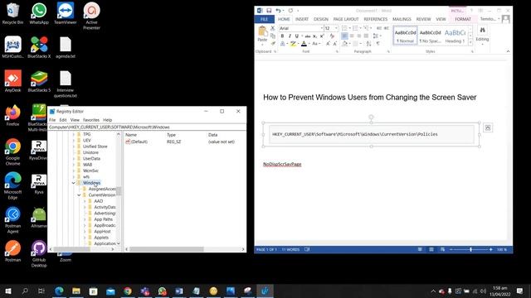Toggle Subscript in Word ribbon
This screenshot has width=531, height=298.
pyautogui.click(x=315, y=36)
